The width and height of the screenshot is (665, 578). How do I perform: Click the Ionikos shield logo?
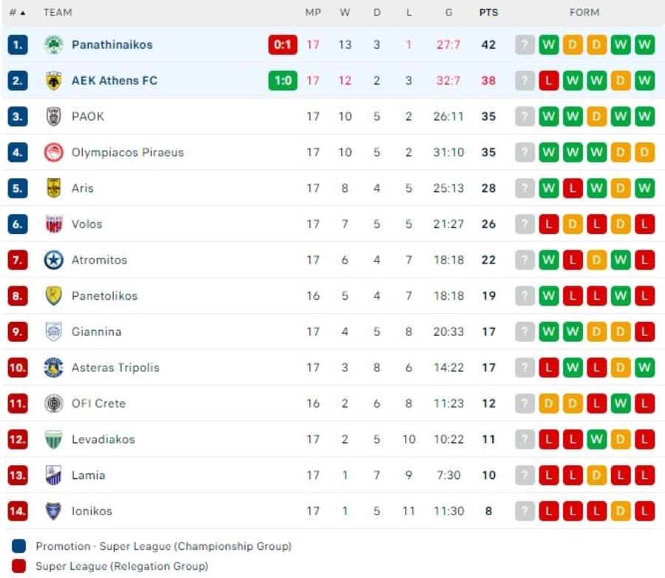pos(53,511)
